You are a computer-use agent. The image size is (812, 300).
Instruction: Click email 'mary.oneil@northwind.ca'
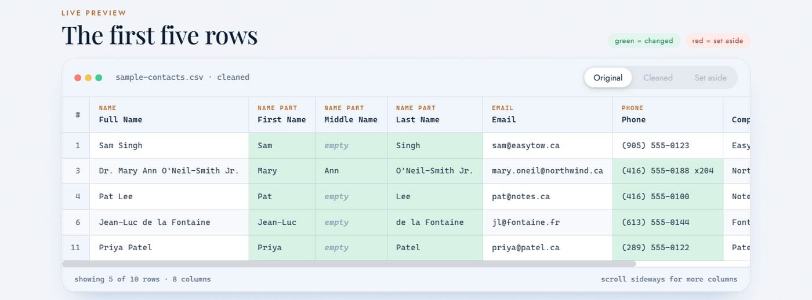pyautogui.click(x=548, y=171)
